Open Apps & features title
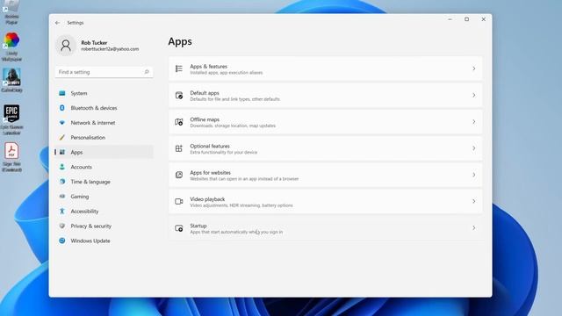 209,67
